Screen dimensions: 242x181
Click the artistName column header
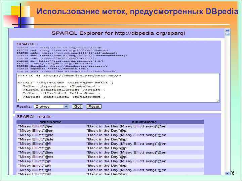[50, 122]
